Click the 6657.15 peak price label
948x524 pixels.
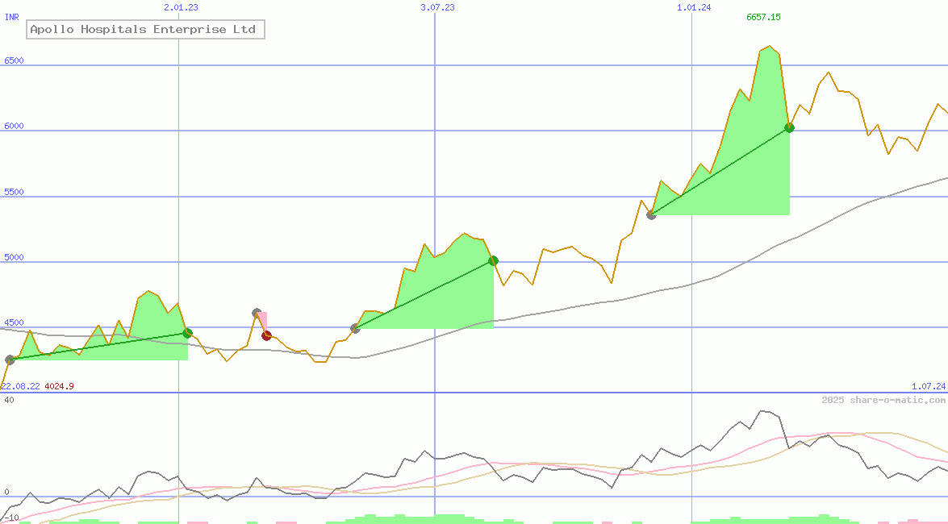tap(763, 17)
